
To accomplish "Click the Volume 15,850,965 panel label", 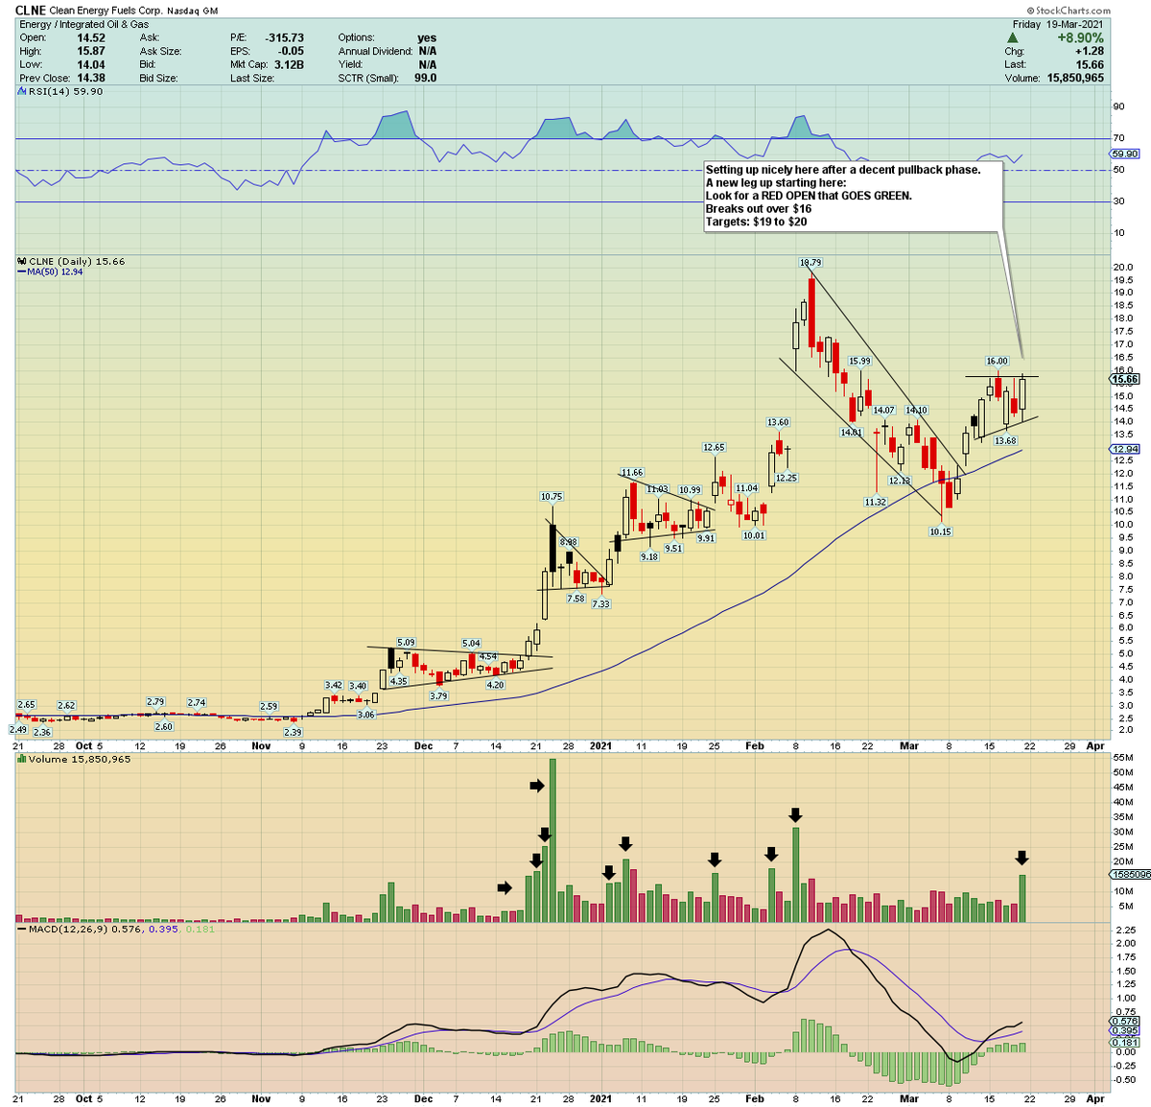I will (x=80, y=759).
